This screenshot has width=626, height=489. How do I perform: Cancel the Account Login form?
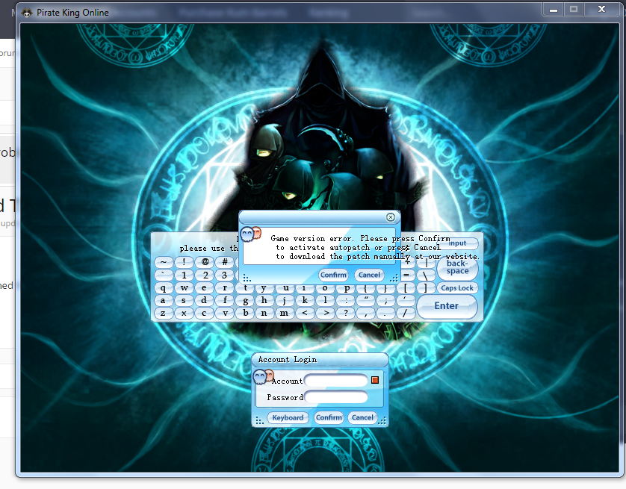(362, 417)
